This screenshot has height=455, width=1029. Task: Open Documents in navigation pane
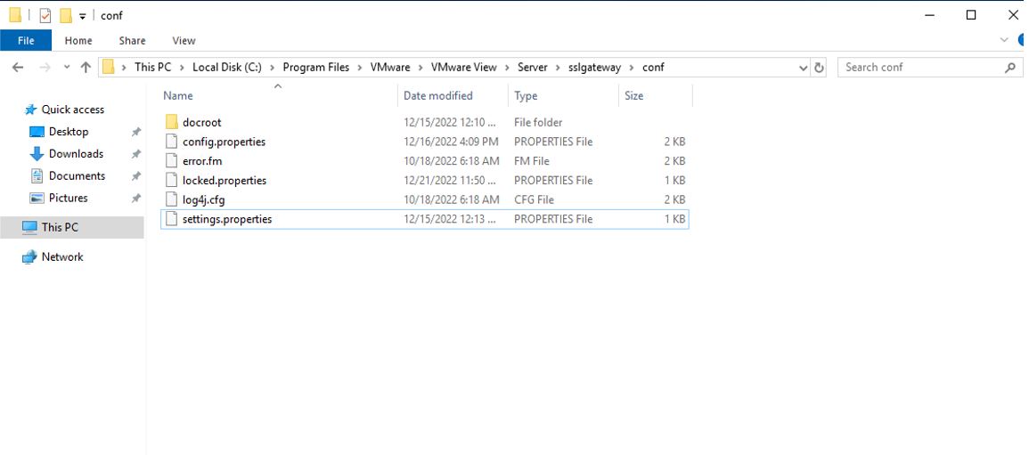tap(77, 175)
